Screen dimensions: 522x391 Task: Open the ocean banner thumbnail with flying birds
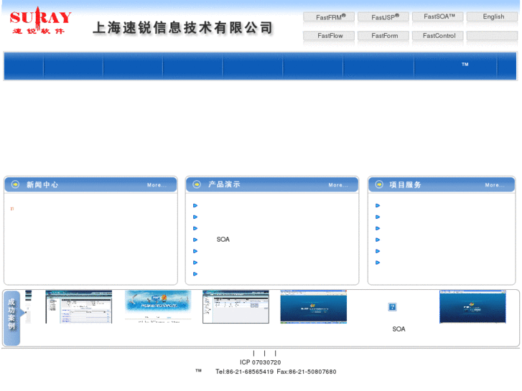(x=158, y=306)
